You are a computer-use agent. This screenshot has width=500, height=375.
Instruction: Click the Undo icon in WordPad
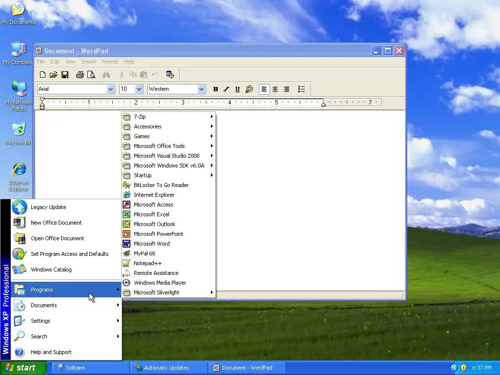pyautogui.click(x=155, y=75)
